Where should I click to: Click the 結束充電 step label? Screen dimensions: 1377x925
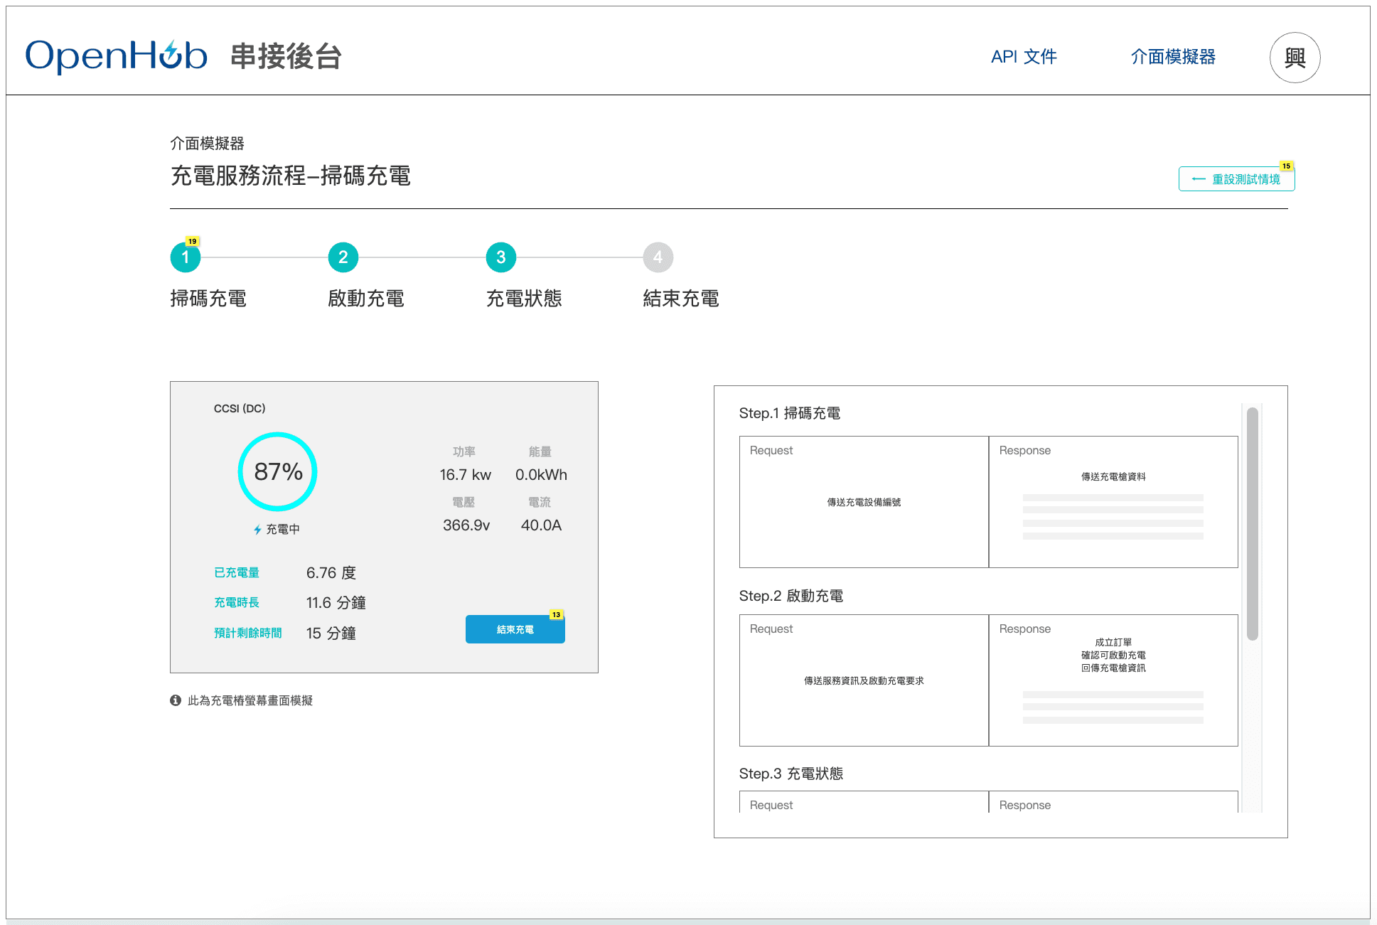(x=680, y=299)
